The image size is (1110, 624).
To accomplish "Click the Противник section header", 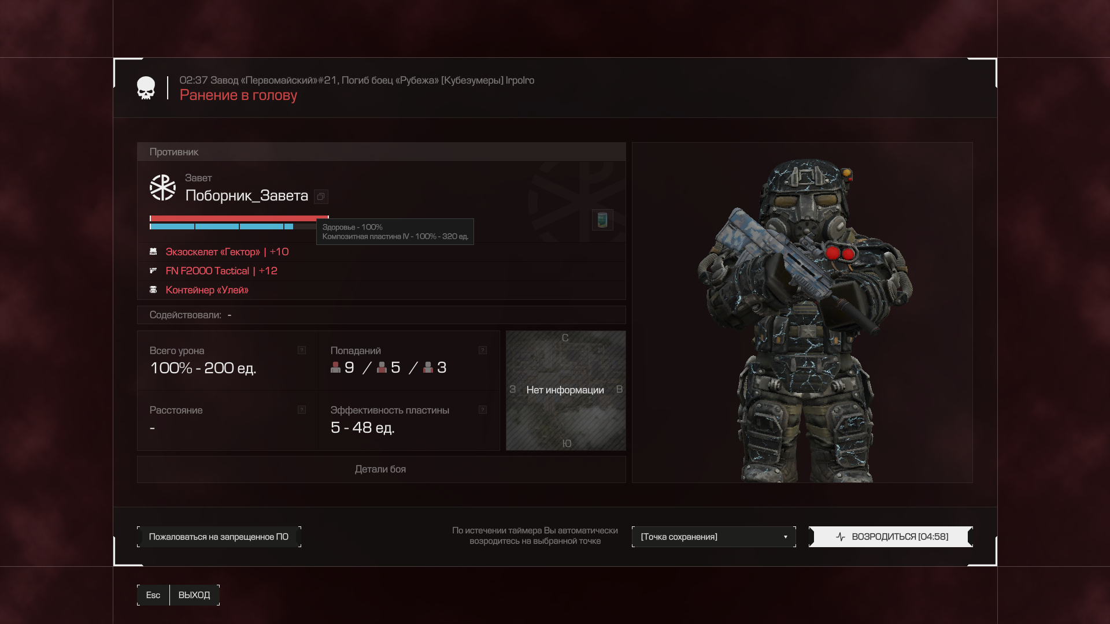I will pos(381,152).
